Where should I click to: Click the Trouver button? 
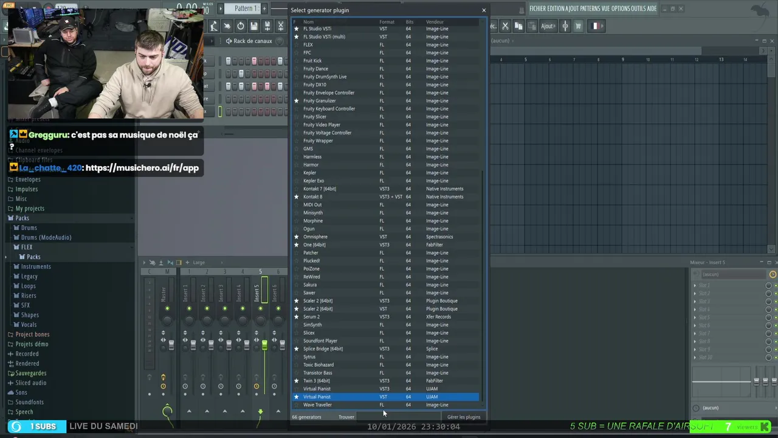(x=346, y=417)
